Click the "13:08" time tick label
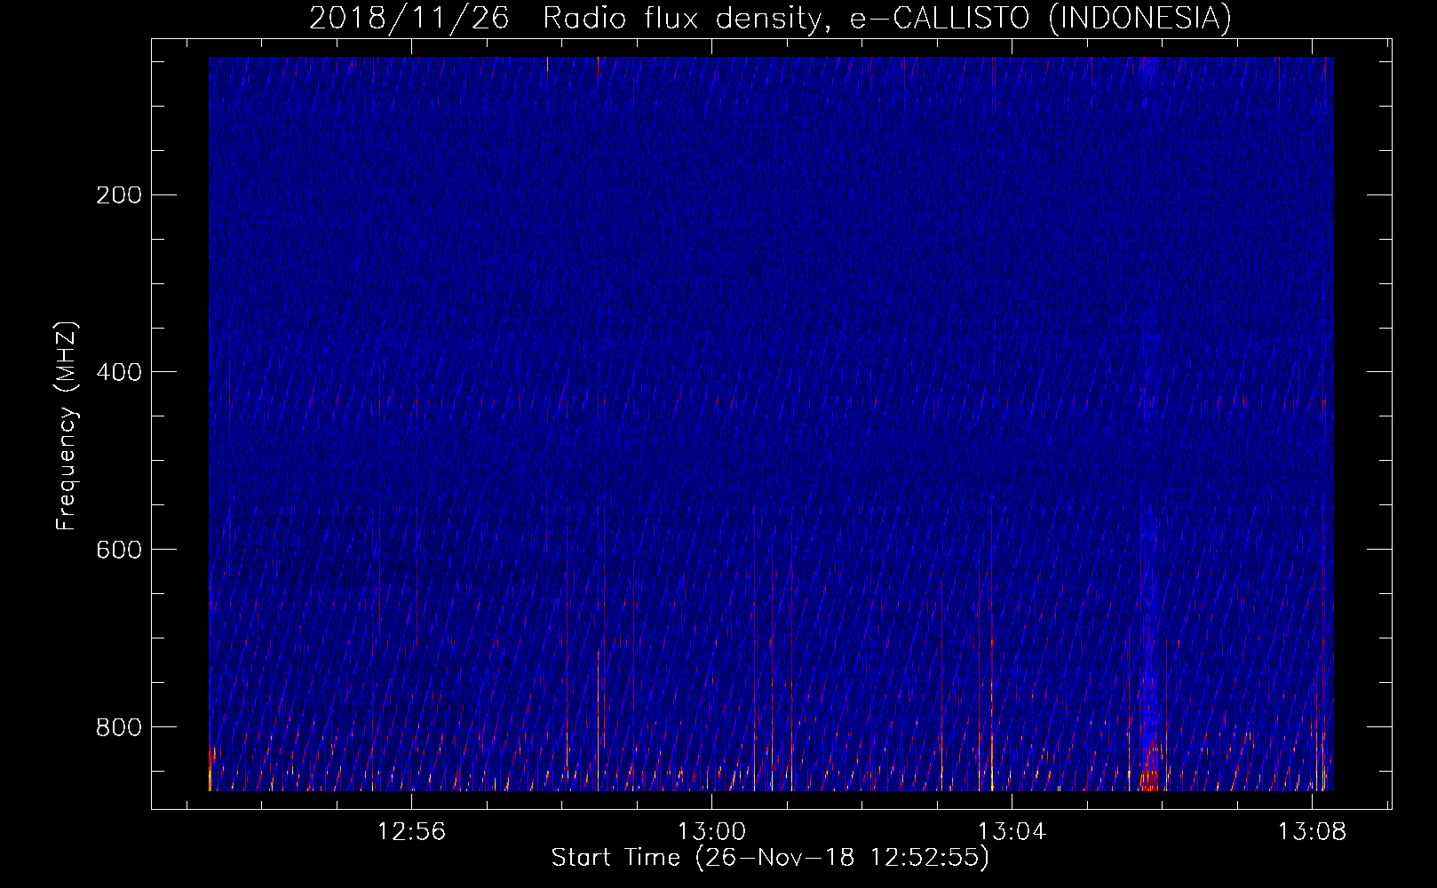Viewport: 1437px width, 888px height. [x=1312, y=832]
